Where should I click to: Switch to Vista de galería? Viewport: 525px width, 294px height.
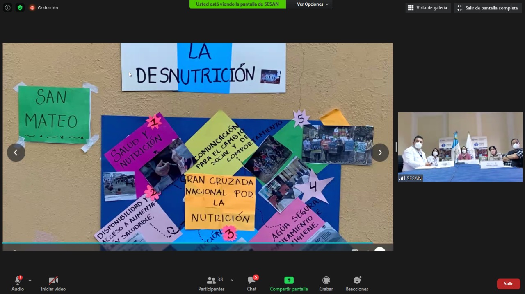pos(428,8)
